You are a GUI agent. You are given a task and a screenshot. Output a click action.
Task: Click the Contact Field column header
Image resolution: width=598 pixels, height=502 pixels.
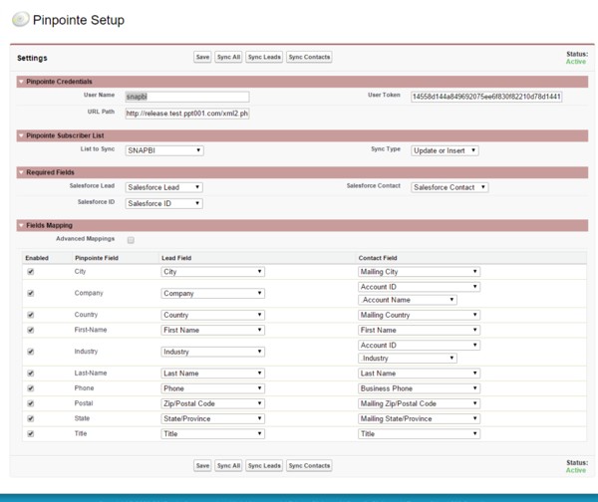pyautogui.click(x=378, y=258)
